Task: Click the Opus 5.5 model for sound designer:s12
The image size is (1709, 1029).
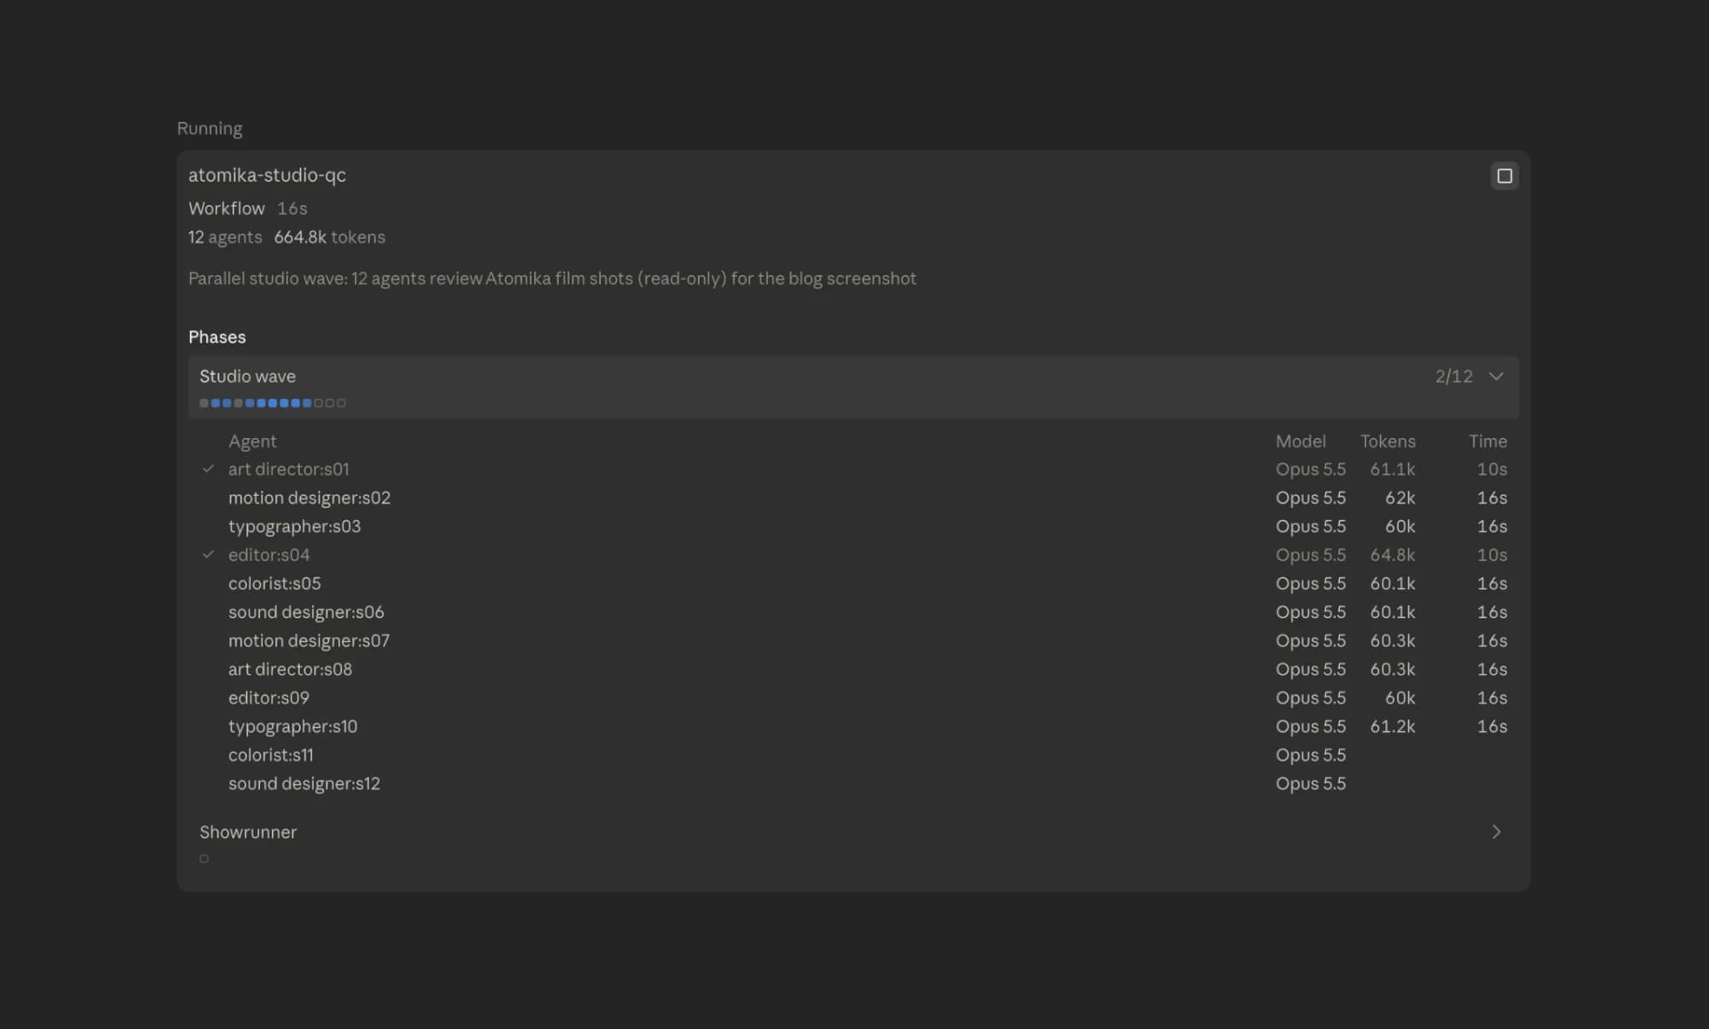Action: coord(1311,784)
